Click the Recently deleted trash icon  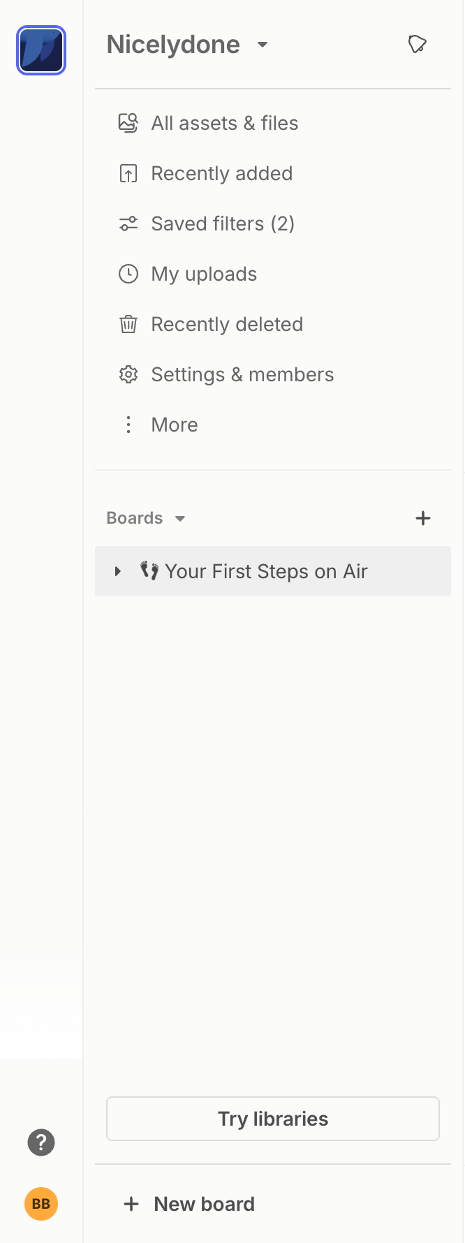click(x=128, y=324)
